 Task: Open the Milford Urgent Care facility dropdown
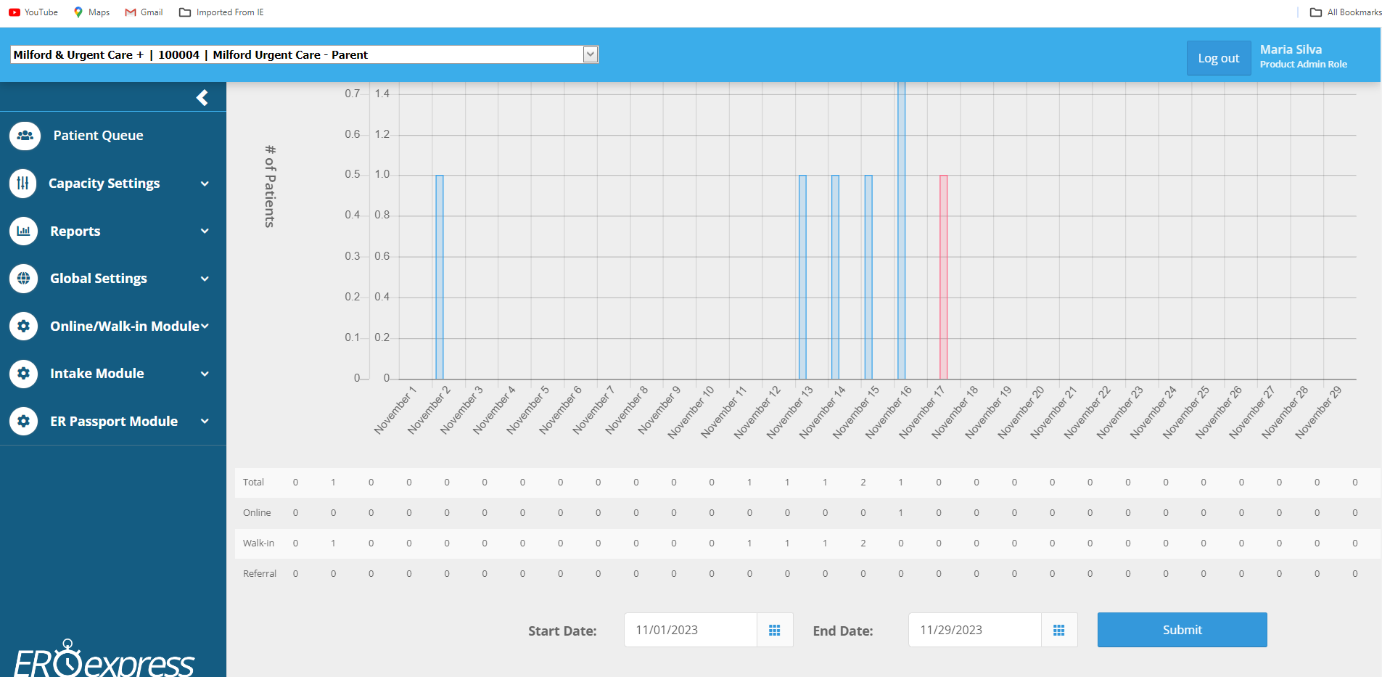click(x=591, y=54)
